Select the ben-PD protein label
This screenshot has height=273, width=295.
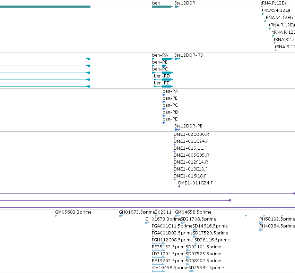point(170,112)
